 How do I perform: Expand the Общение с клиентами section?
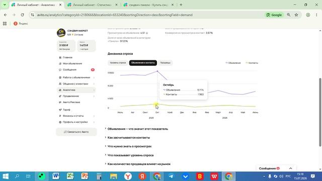coord(76,84)
